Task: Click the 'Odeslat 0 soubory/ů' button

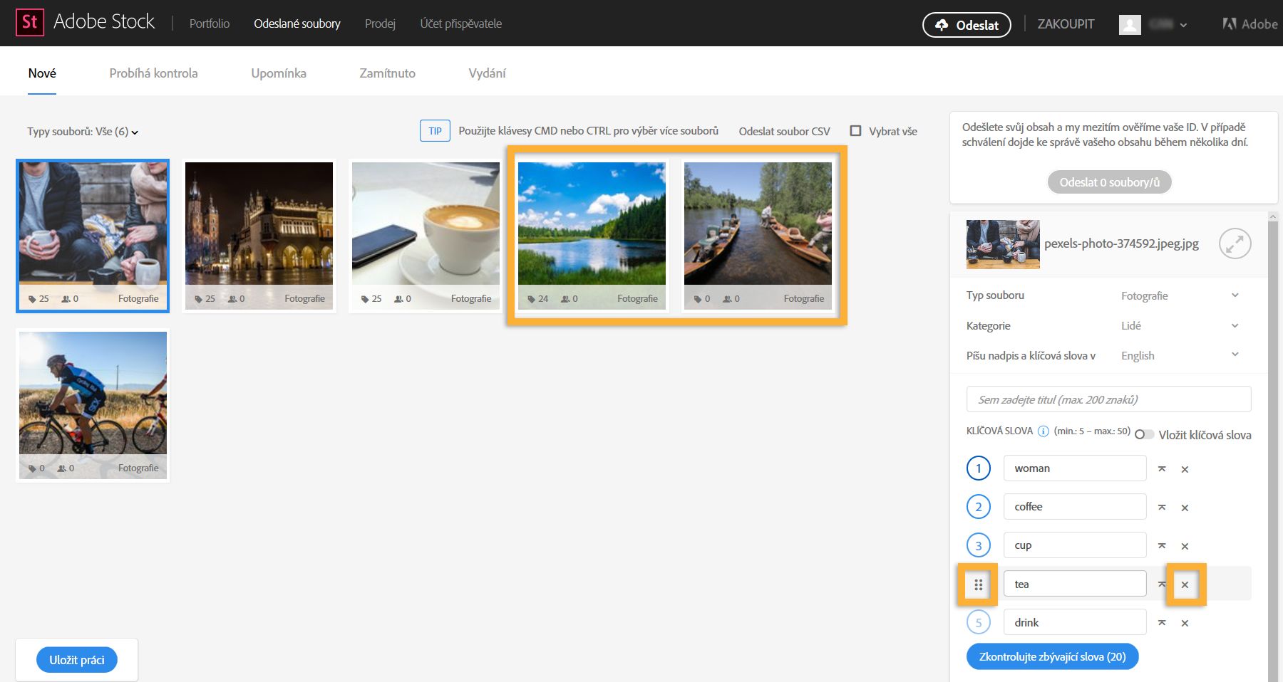Action: (x=1109, y=182)
